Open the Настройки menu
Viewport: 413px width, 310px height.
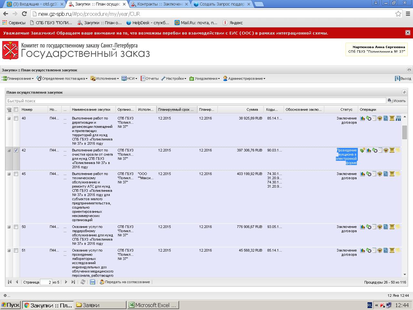coord(174,78)
